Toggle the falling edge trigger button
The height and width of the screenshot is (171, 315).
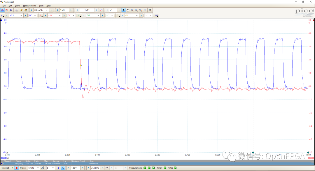pyautogui.click(x=63, y=168)
